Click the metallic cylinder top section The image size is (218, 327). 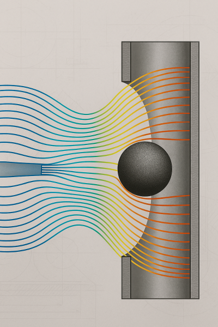tap(160, 55)
